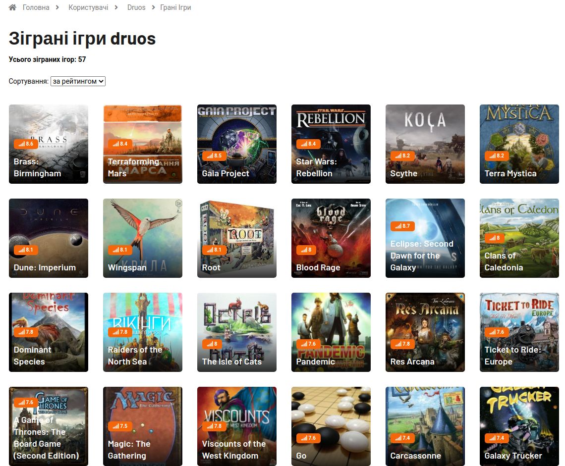Screen dimensions: 565x466
Task: Click the 8.1 rating badge on Wingspan
Action: (x=119, y=250)
